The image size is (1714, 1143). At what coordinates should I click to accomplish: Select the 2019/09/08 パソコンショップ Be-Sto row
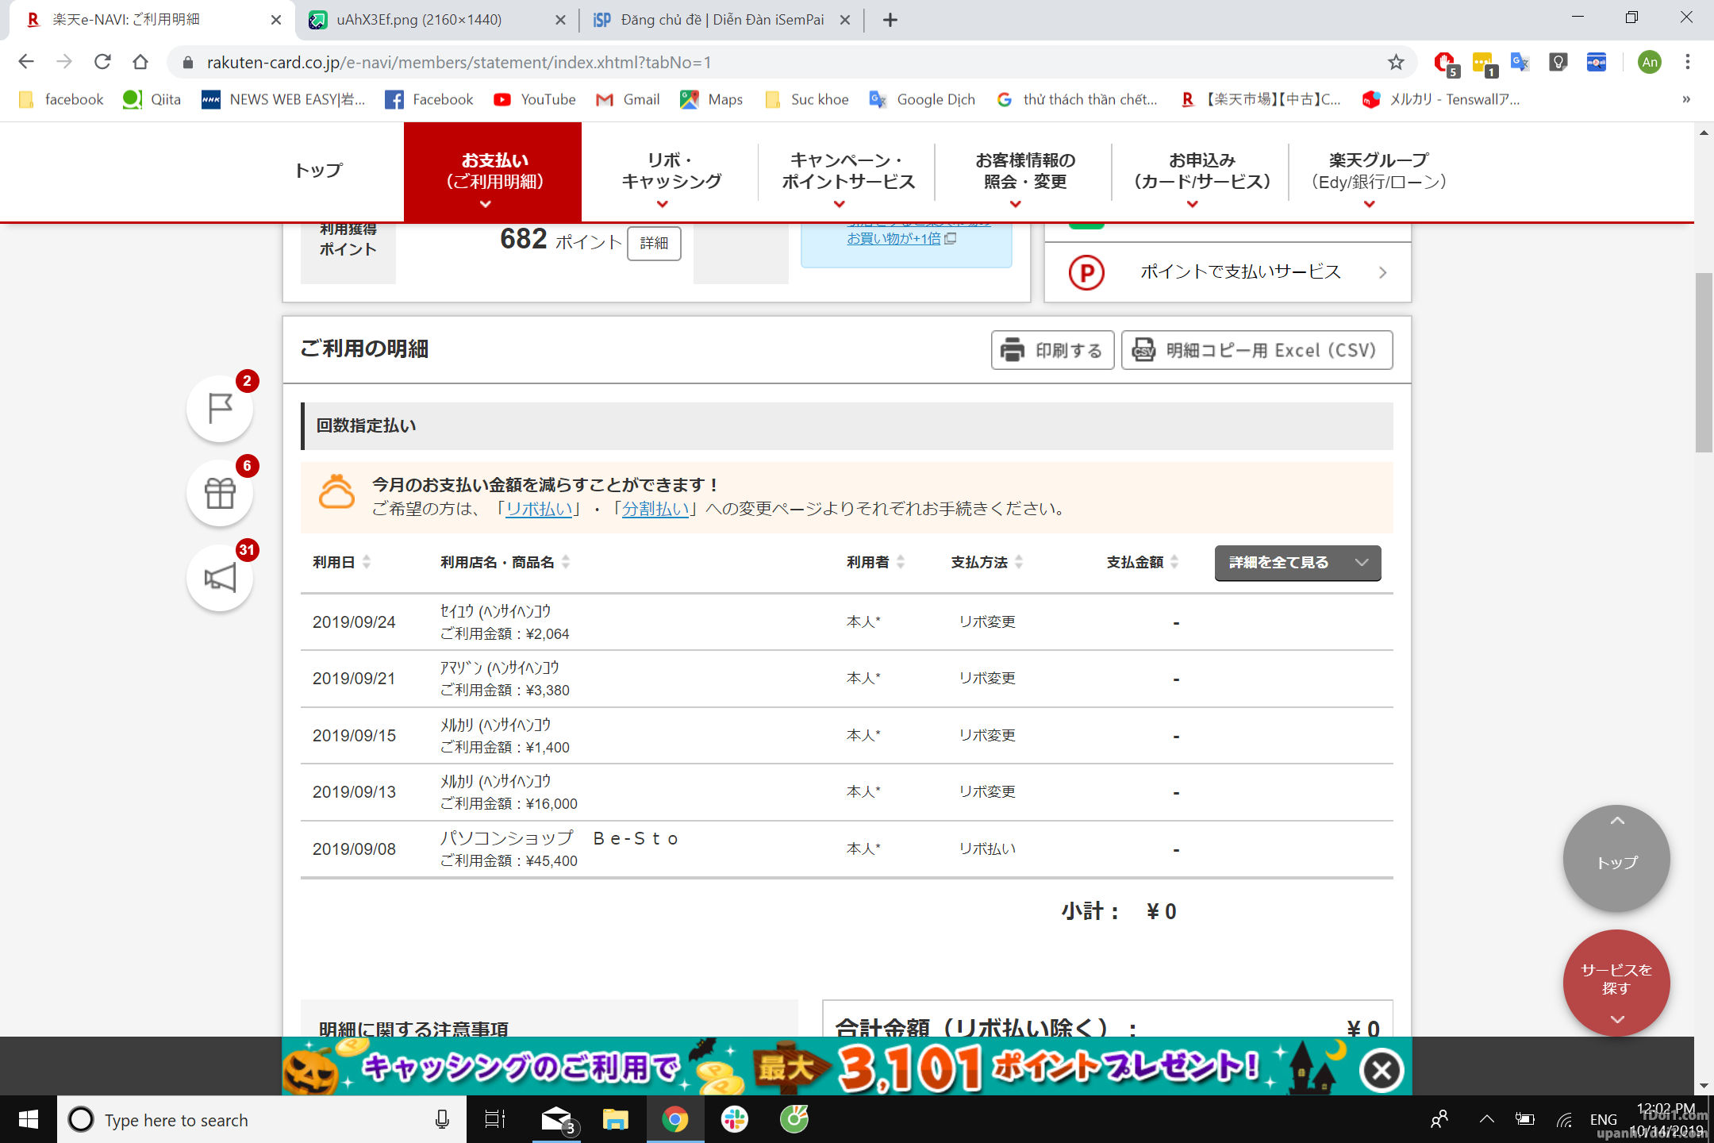(x=847, y=849)
